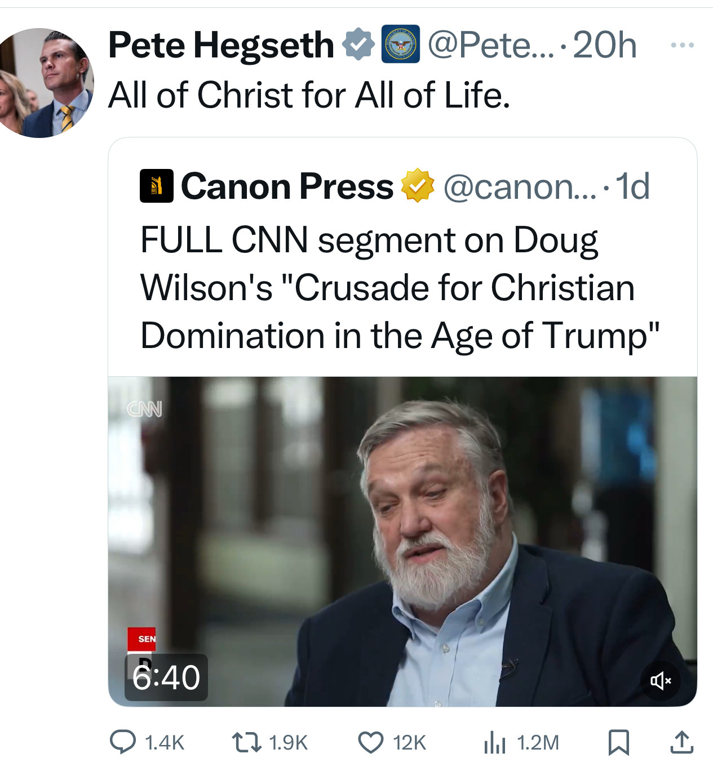This screenshot has width=713, height=767.
Task: Bookmark this post
Action: click(x=618, y=742)
